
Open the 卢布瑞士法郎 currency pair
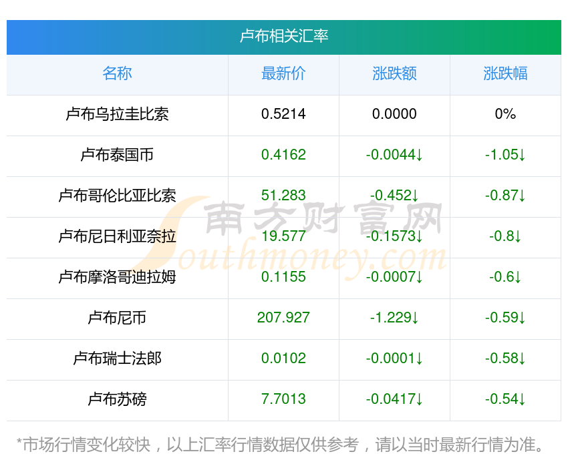[x=117, y=359]
